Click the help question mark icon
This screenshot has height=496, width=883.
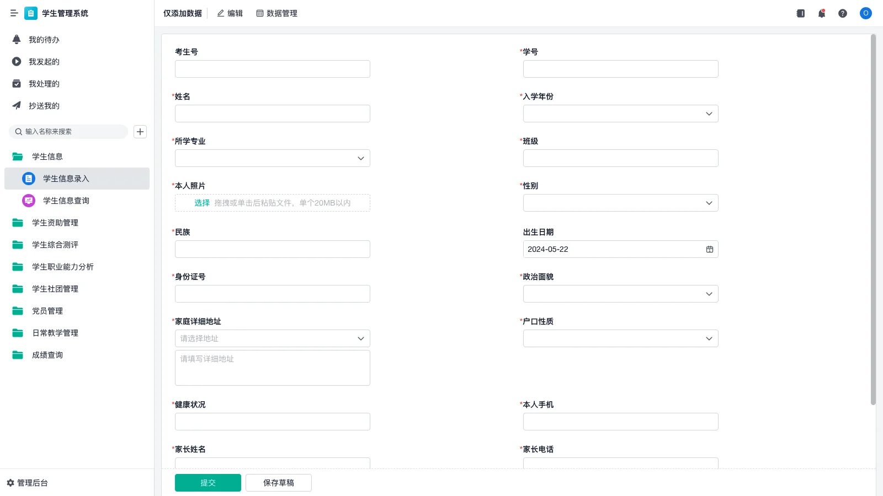[843, 13]
